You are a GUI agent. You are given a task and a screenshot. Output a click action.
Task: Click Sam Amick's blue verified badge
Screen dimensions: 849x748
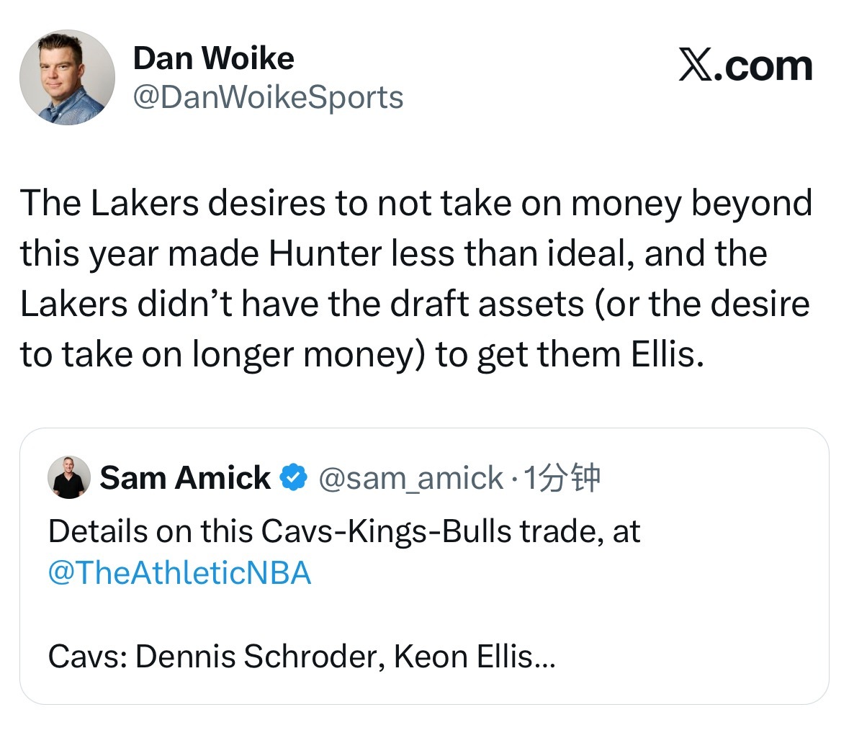293,477
